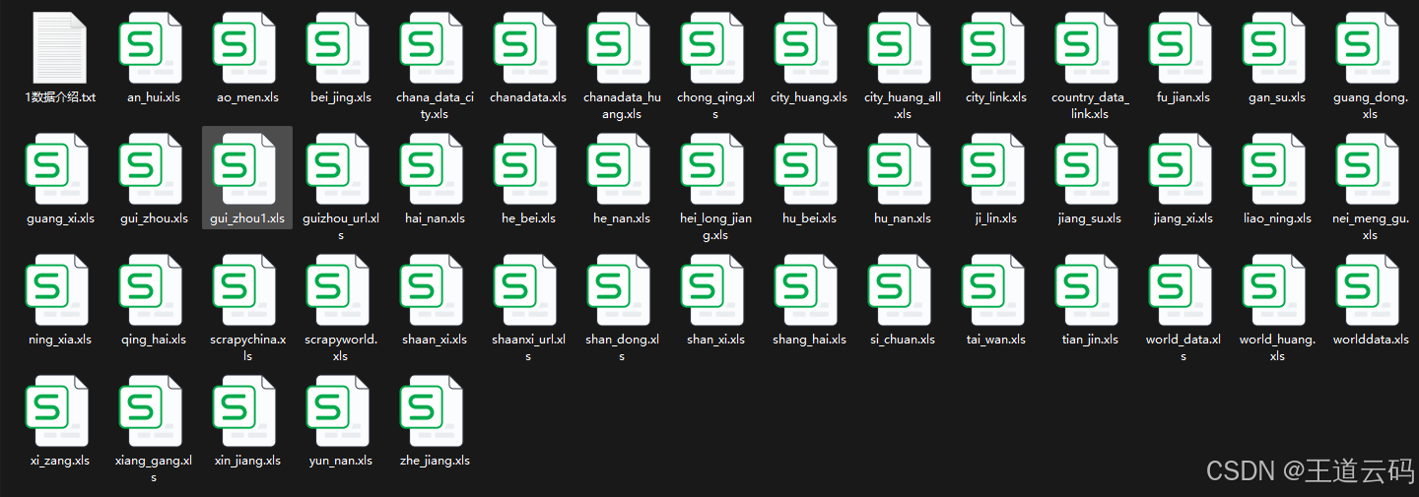
Task: Click the bei_jing.xls file icon
Action: tap(339, 48)
